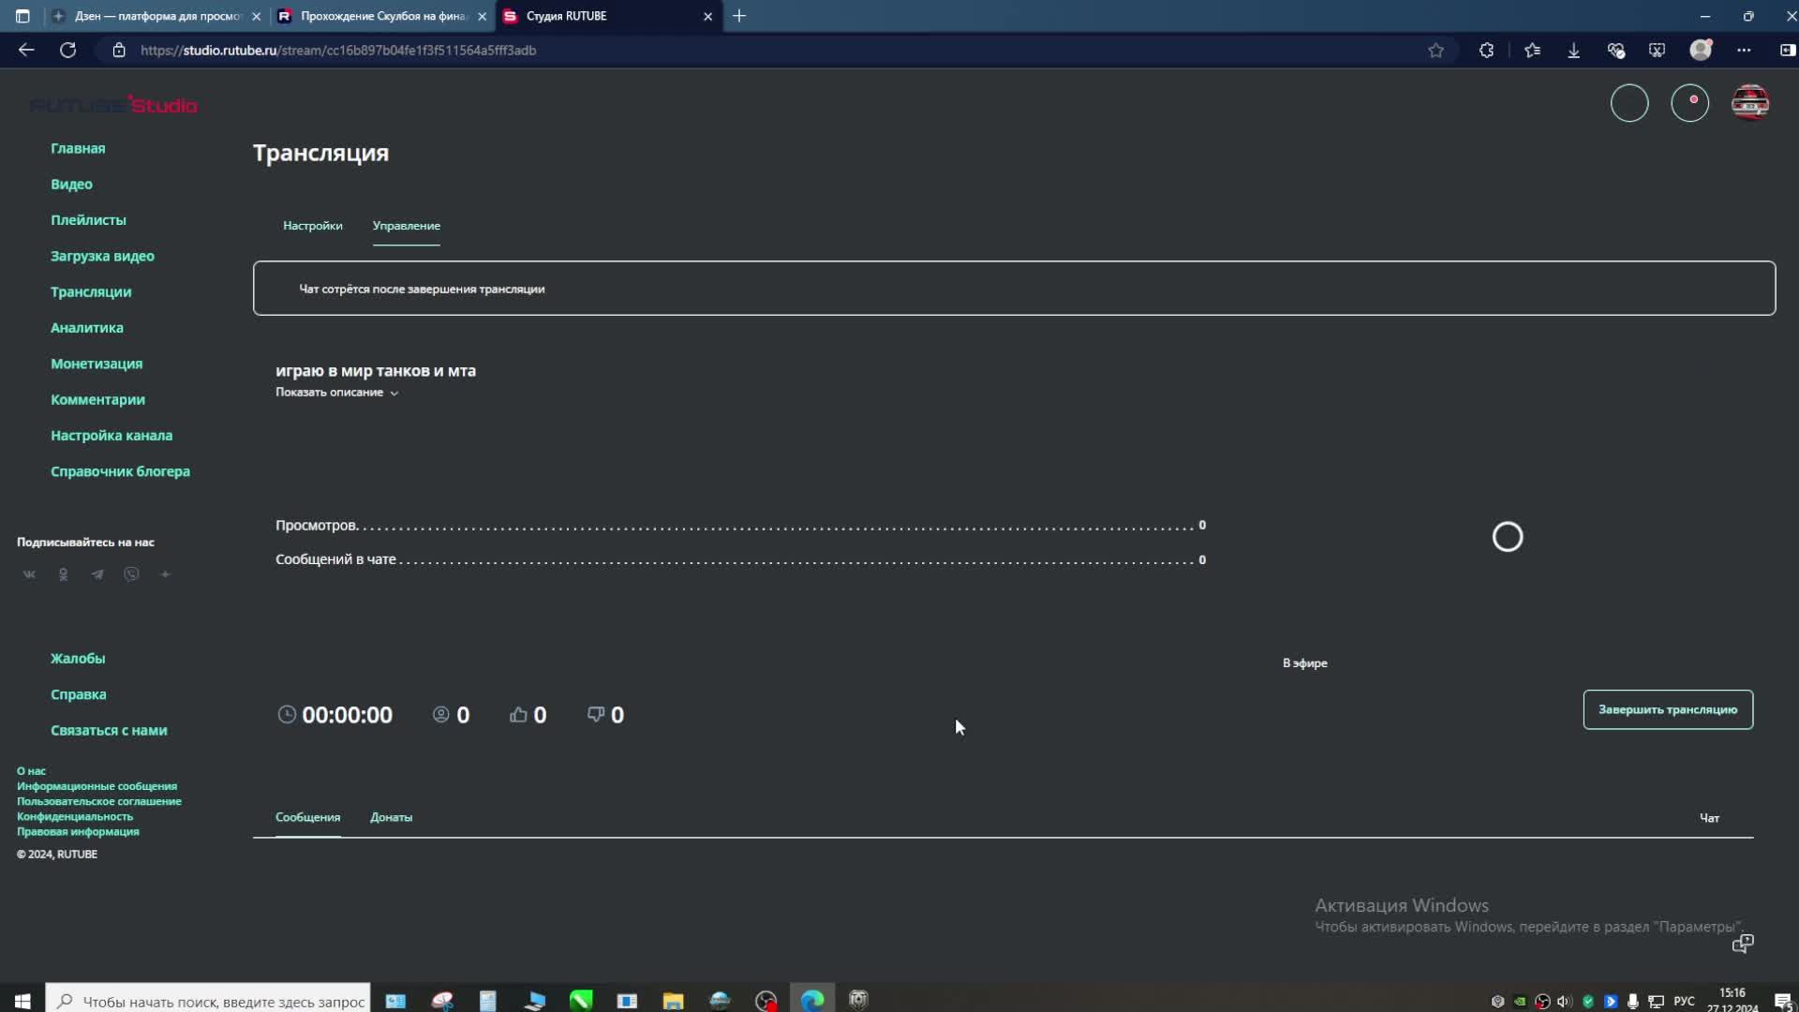Switch to the Настройки tab
Viewport: 1799px width, 1012px height.
click(312, 226)
